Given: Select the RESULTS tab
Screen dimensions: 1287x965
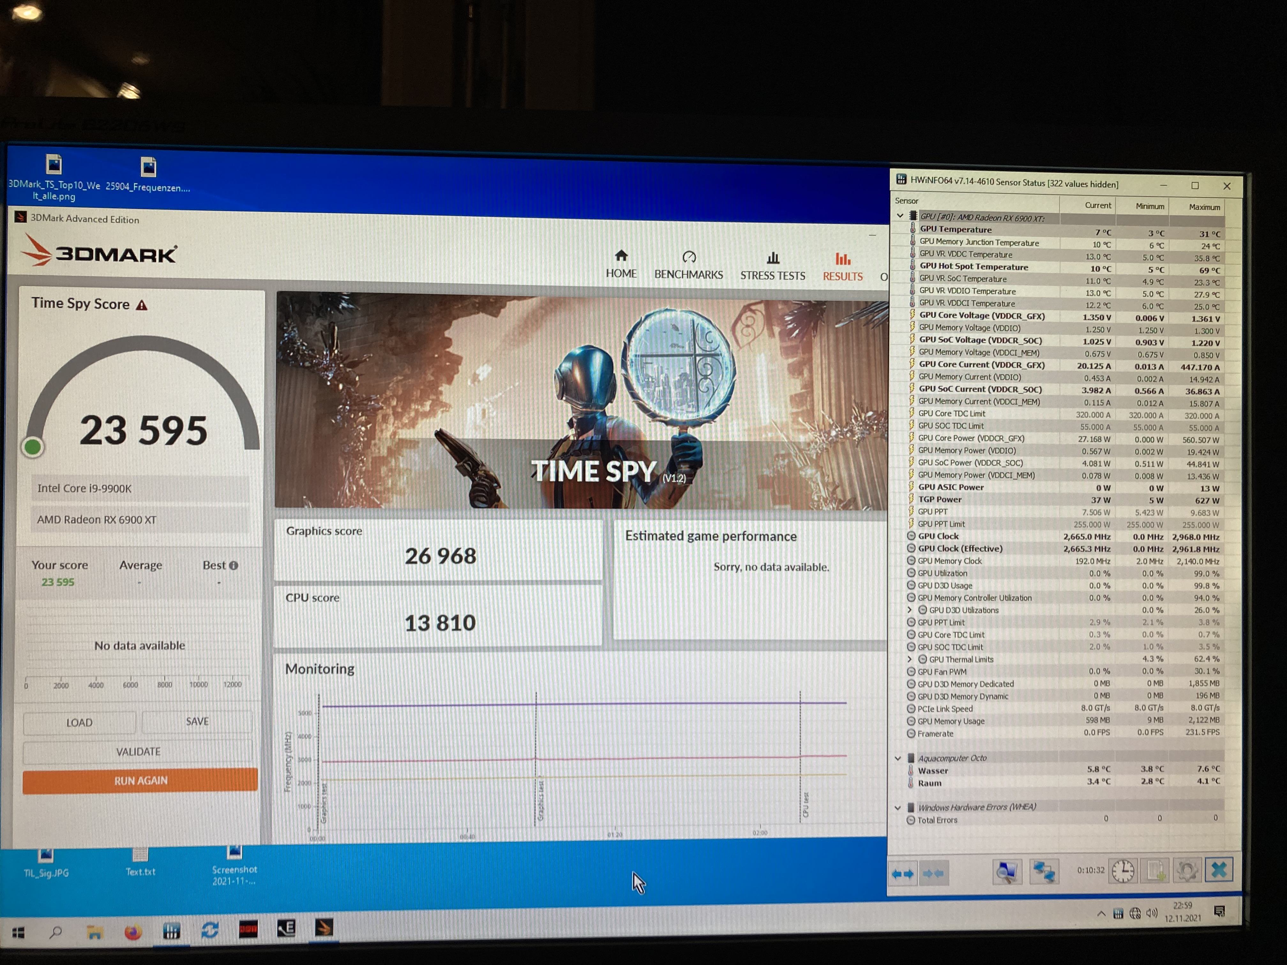Looking at the screenshot, I should [x=842, y=267].
